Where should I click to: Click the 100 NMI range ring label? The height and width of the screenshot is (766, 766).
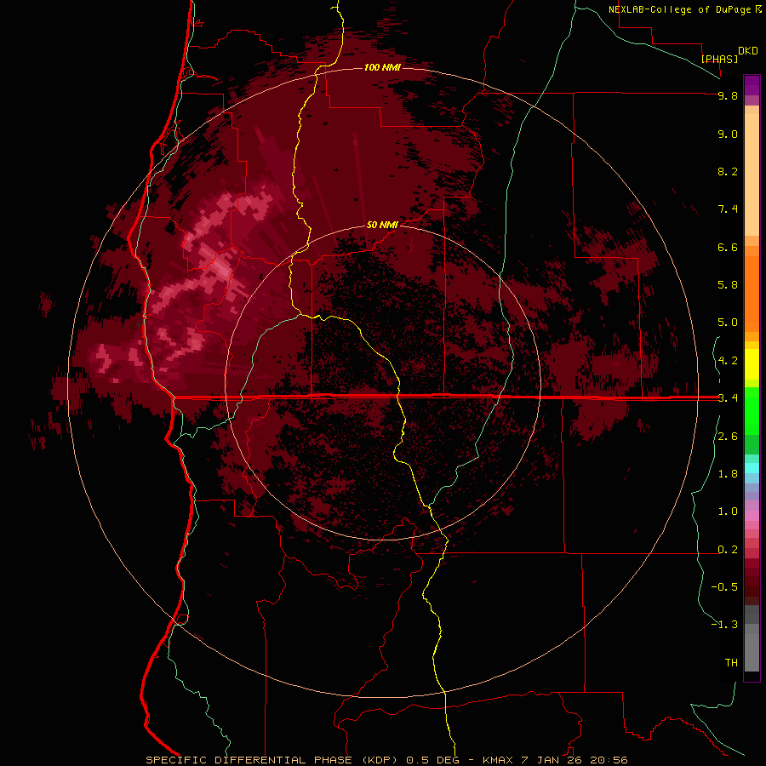pyautogui.click(x=382, y=67)
